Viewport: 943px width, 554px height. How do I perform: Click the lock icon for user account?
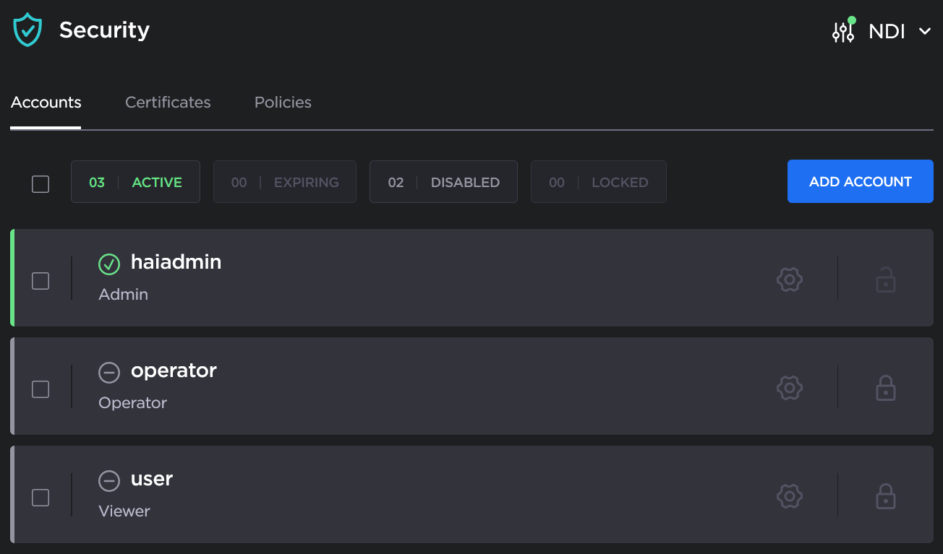(885, 496)
